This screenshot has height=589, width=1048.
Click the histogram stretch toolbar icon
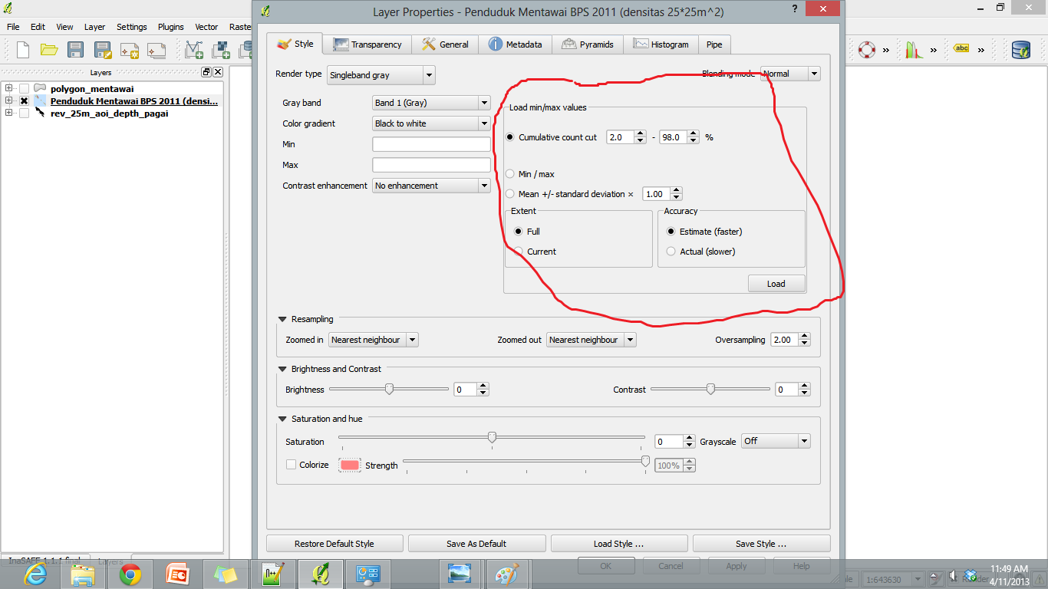[x=913, y=50]
